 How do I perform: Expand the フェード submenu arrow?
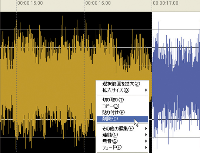click(x=146, y=147)
